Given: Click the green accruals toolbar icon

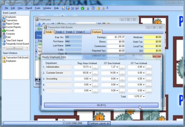Looking at the screenshot, I should (82, 8).
